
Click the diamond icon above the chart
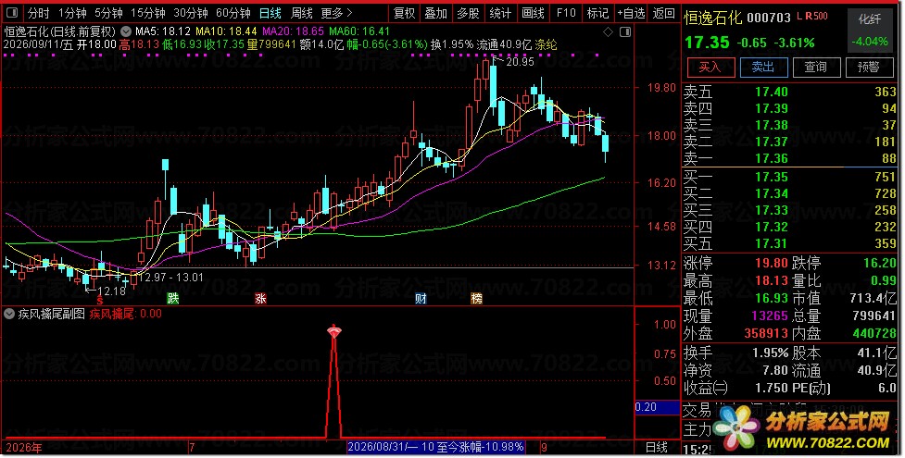point(608,32)
